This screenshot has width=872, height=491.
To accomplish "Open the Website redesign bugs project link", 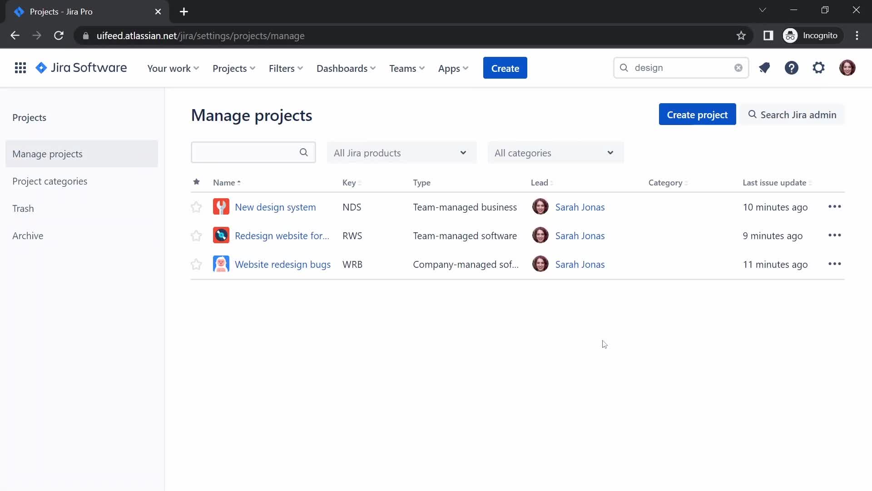I will click(x=282, y=264).
